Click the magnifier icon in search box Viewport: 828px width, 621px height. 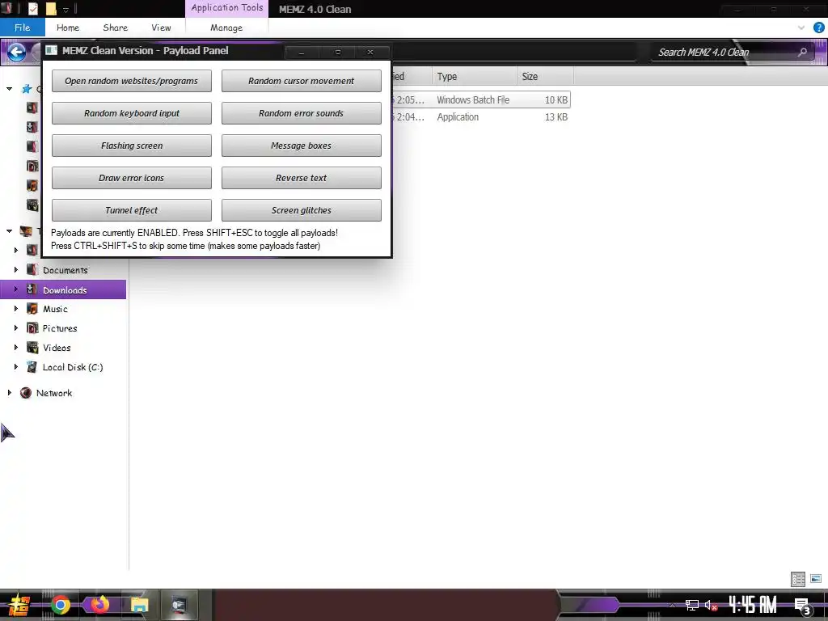click(802, 52)
